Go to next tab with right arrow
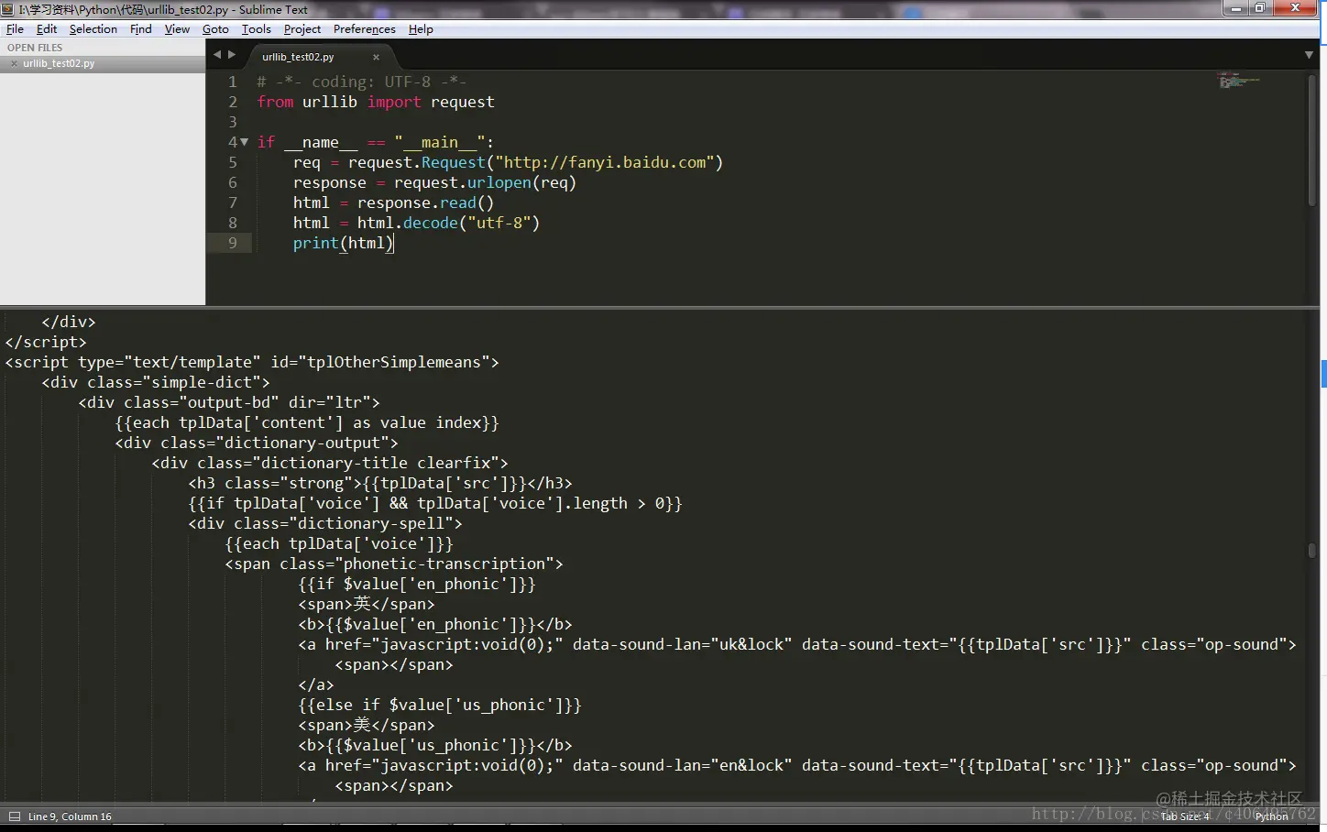Viewport: 1327px width, 832px height. (x=232, y=55)
